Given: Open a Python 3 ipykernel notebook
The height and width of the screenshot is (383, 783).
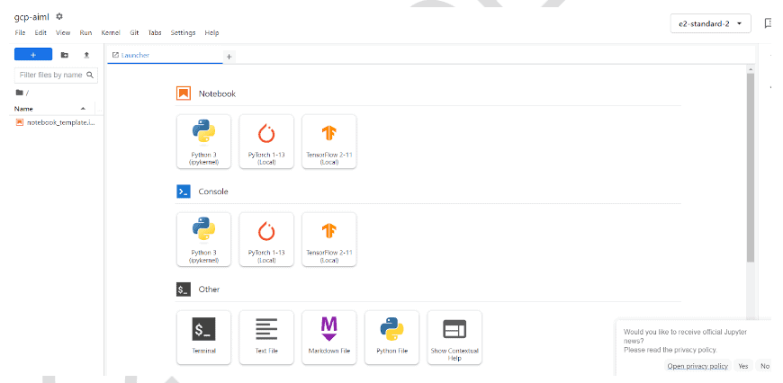Looking at the screenshot, I should pos(203,140).
